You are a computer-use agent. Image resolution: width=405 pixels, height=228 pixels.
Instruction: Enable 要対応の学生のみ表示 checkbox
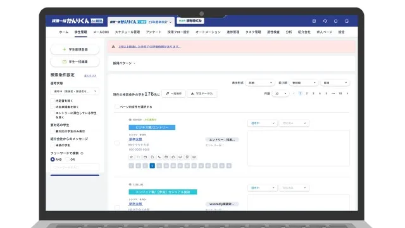53,131
